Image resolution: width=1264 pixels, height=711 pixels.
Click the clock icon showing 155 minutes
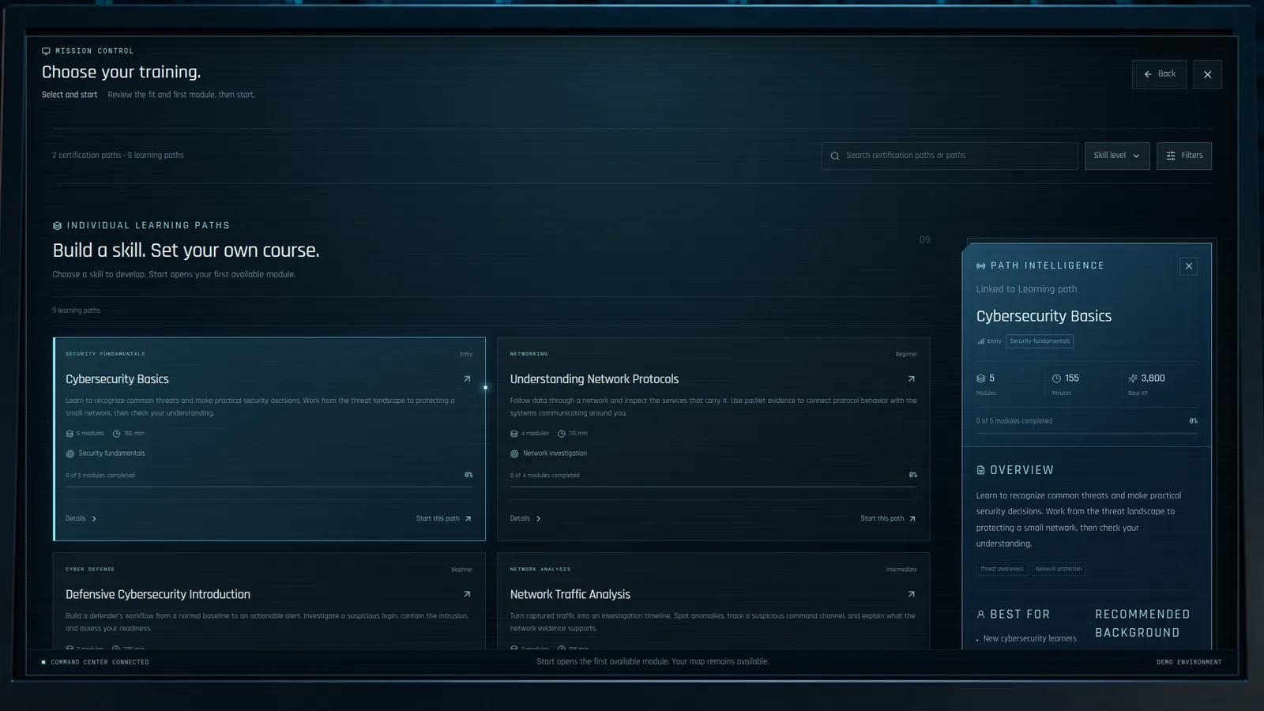tap(1056, 378)
